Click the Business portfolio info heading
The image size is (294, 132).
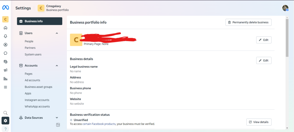coord(88,22)
